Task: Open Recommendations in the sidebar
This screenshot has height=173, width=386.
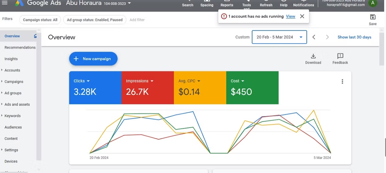Action: (x=20, y=47)
